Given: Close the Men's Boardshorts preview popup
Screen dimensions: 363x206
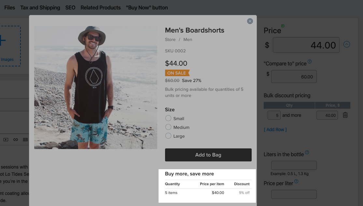Looking at the screenshot, I should 250,21.
